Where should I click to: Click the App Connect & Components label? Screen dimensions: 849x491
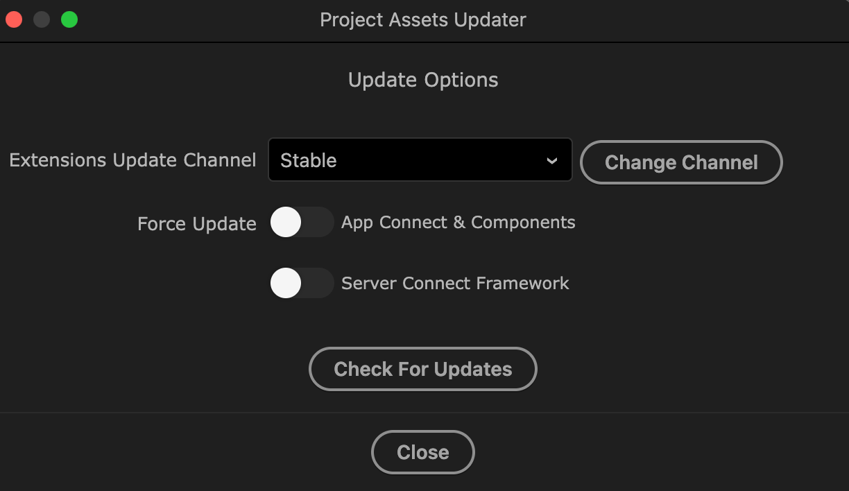click(x=458, y=223)
